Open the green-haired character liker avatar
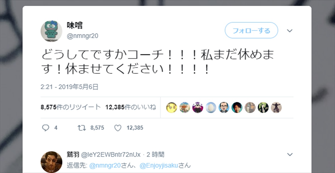 tap(263, 107)
